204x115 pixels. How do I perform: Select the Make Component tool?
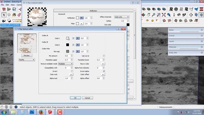[9, 15]
